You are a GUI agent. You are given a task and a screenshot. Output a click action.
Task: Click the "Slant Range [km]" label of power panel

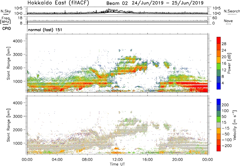pos(8,63)
